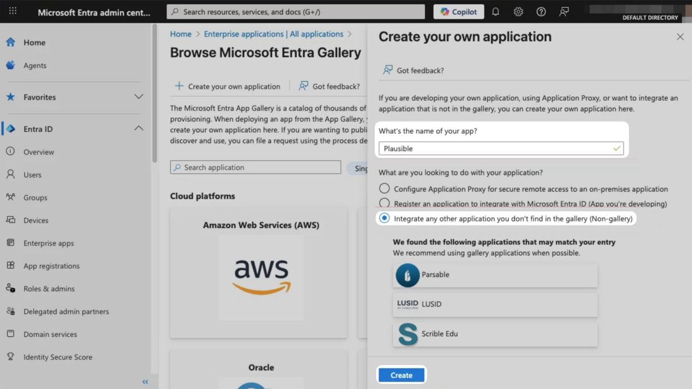Click the Favorites star icon
The image size is (692, 389).
(10, 97)
